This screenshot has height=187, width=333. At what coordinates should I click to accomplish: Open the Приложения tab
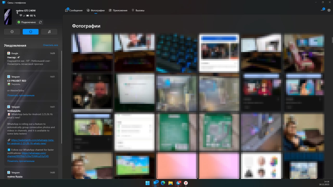point(118,10)
